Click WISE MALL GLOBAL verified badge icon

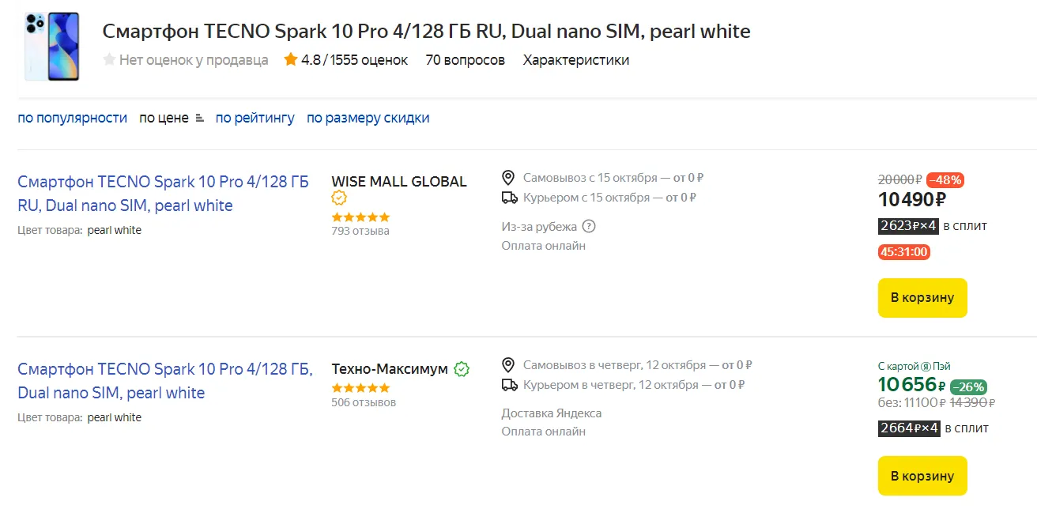click(x=339, y=198)
